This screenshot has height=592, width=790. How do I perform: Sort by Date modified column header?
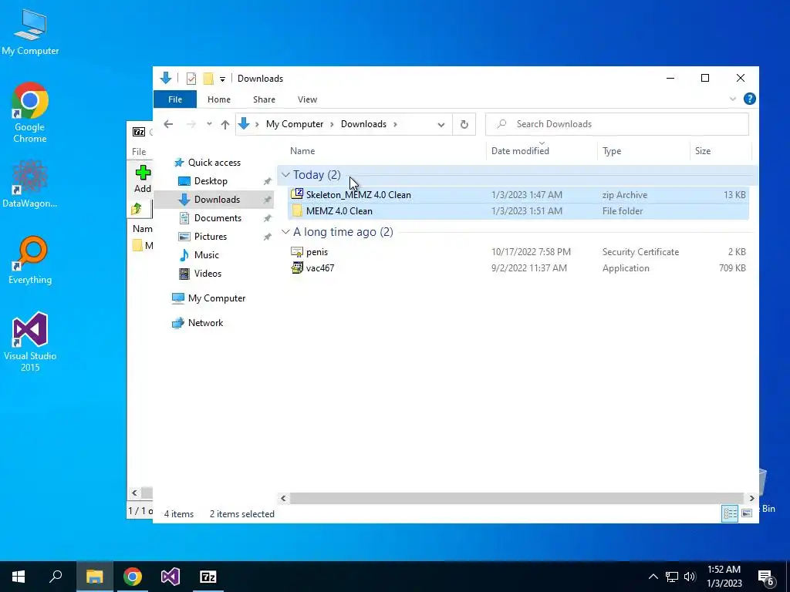520,151
